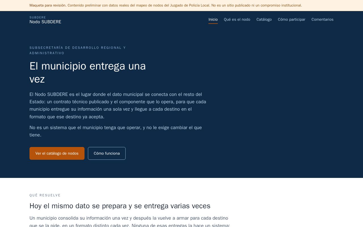Click the heading El municipio entrega una vez
The height and width of the screenshot is (227, 363).
pyautogui.click(x=88, y=72)
